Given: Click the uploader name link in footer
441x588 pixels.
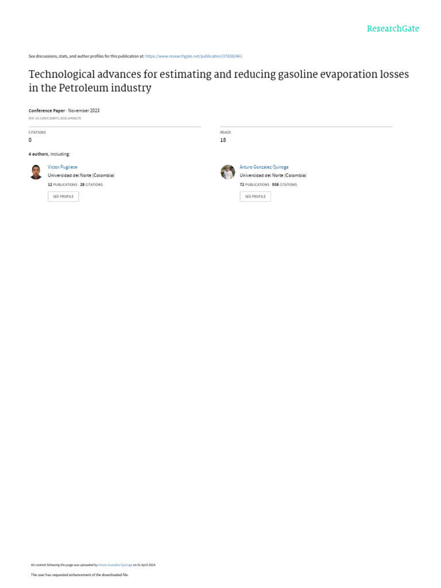Looking at the screenshot, I should 115,565.
